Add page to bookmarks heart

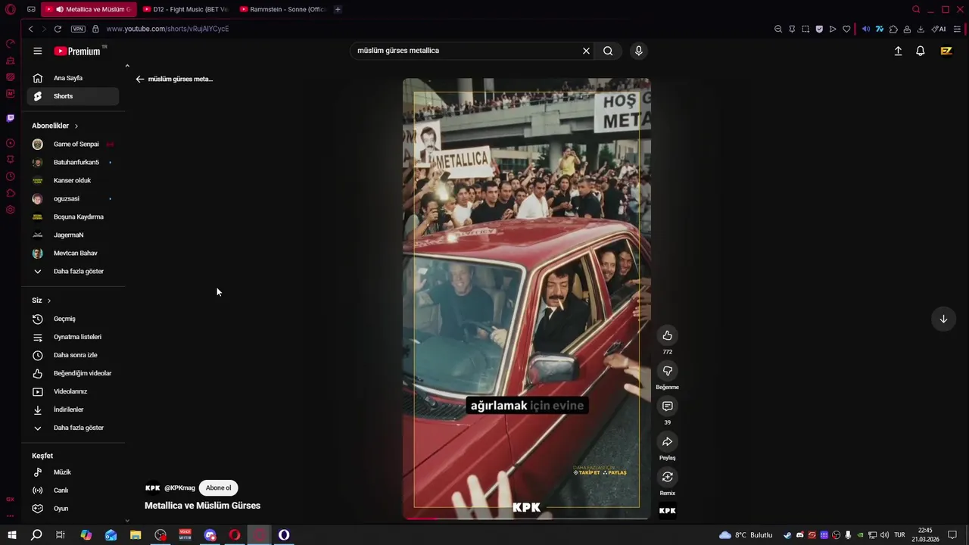pos(846,29)
